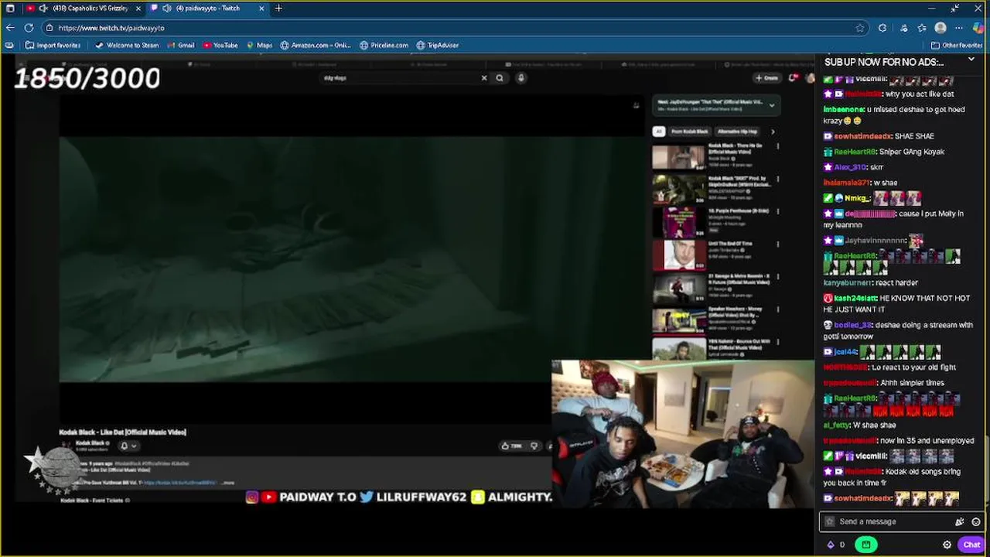Click the twitch.tv/paidwayyto address bar

(x=456, y=28)
